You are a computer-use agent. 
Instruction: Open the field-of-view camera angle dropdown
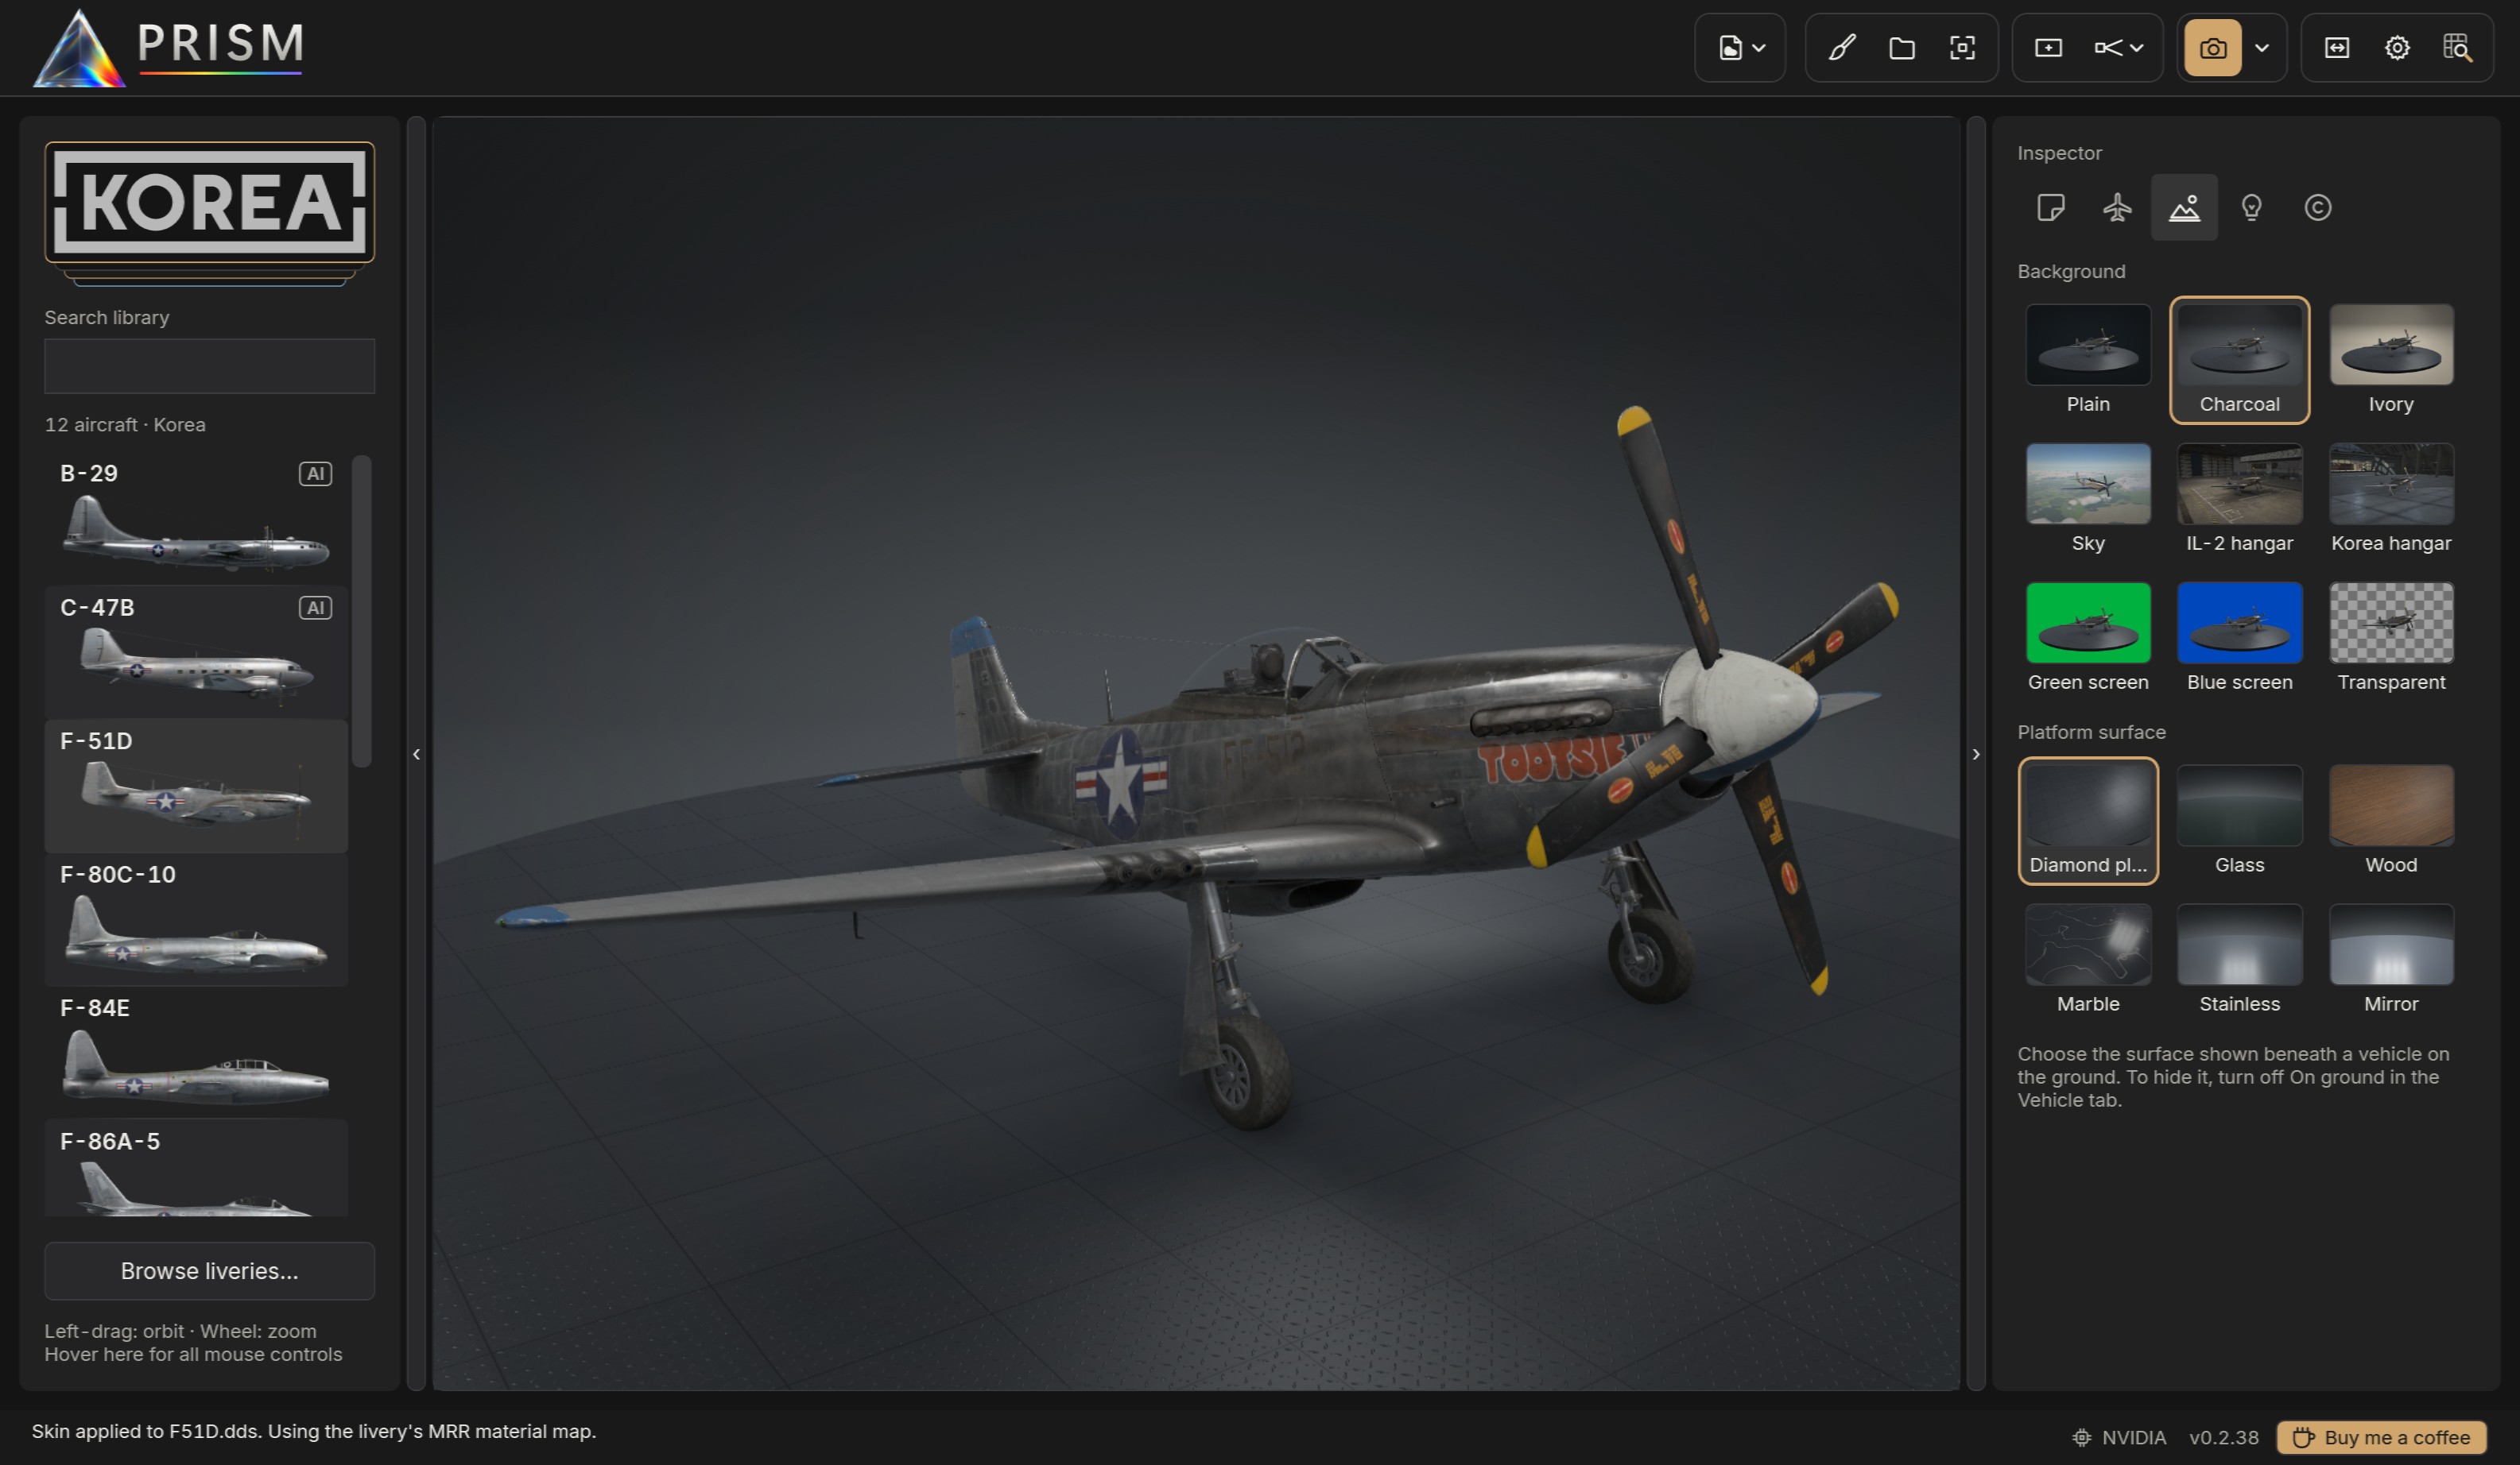pyautogui.click(x=2119, y=48)
